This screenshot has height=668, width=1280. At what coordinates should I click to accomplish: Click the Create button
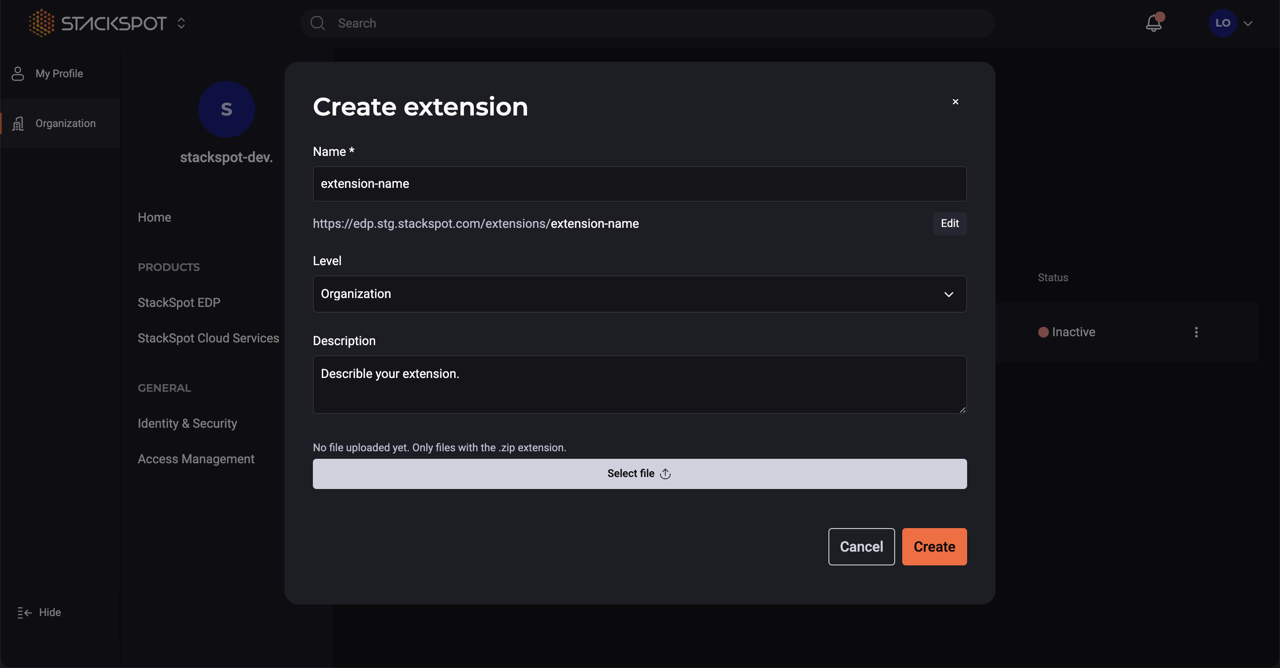coord(934,546)
